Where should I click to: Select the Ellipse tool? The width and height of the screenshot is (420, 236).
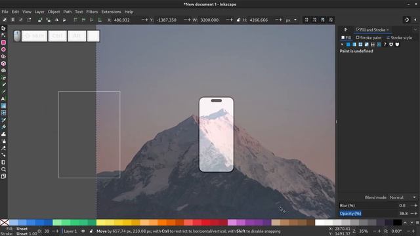coord(3,50)
